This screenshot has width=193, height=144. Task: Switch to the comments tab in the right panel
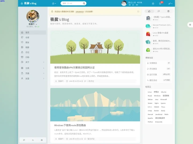(x=159, y=11)
